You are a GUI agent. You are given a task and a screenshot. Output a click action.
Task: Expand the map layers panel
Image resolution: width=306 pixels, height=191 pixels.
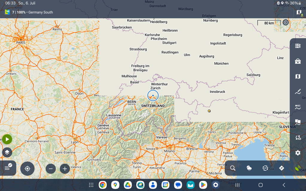coord(7,152)
